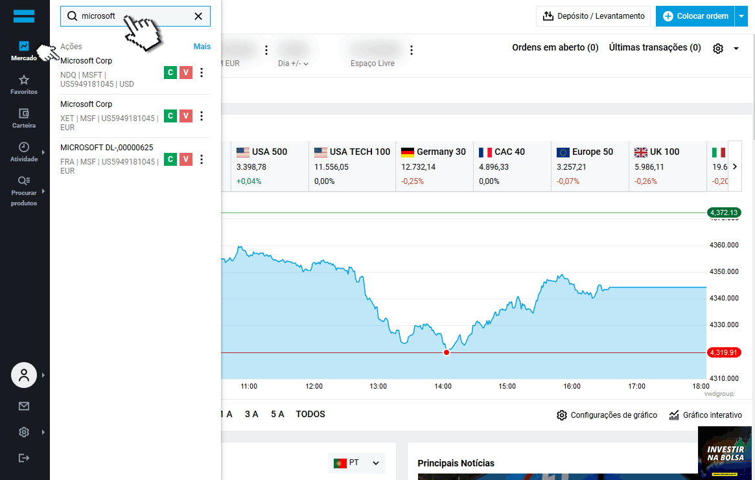The height and width of the screenshot is (480, 755).
Task: Open more options for Microsoft Corp NDQ
Action: coord(202,73)
